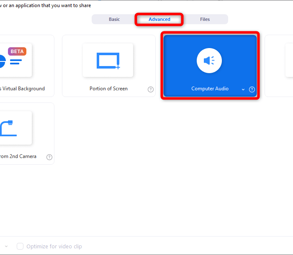Choose the Virtual Background BETA thumbnail

(16, 60)
